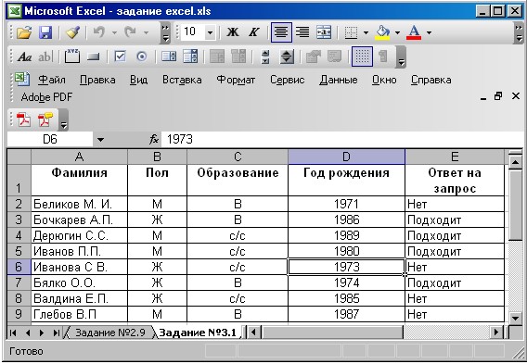This screenshot has width=527, height=364.
Task: Expand the Borders style dropdown arrow
Action: 366,32
